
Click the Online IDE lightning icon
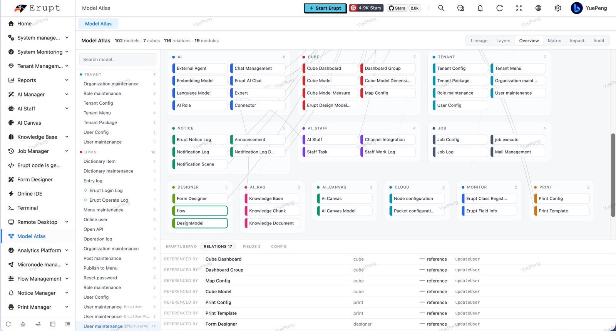[x=11, y=194]
